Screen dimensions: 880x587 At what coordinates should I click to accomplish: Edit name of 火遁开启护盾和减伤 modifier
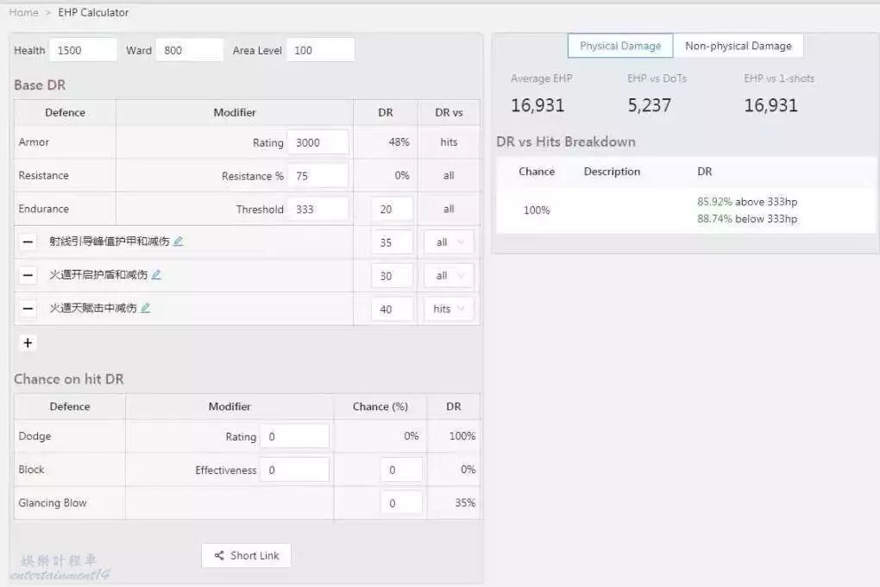pos(156,275)
